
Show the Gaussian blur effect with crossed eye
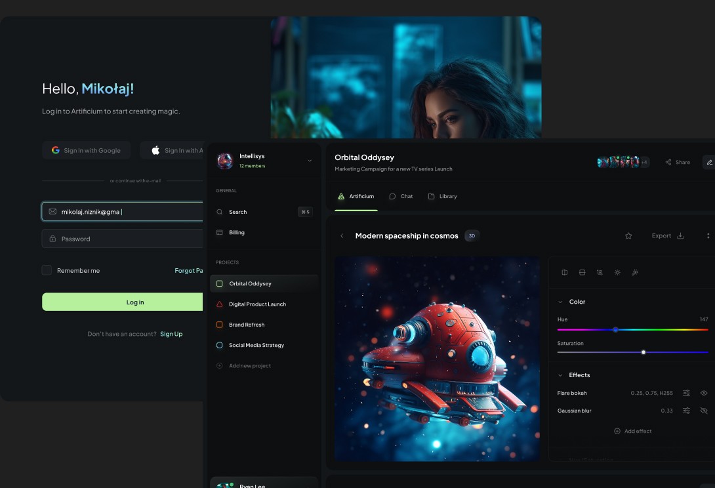point(704,411)
